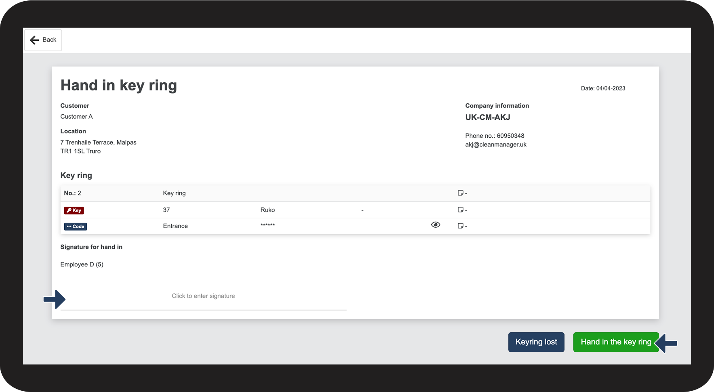Viewport: 714px width, 392px height.
Task: Click the akj@cleanmanager.uk email address
Action: click(495, 145)
